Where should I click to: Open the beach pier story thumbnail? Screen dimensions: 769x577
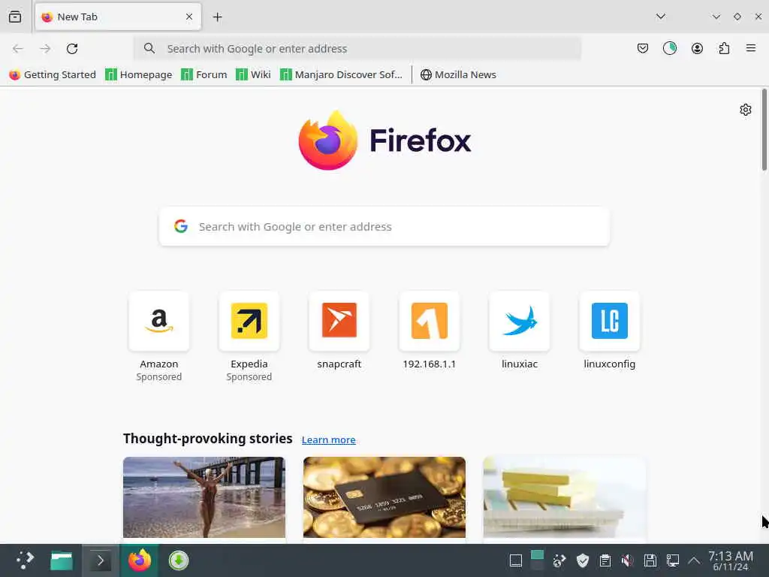tap(204, 497)
